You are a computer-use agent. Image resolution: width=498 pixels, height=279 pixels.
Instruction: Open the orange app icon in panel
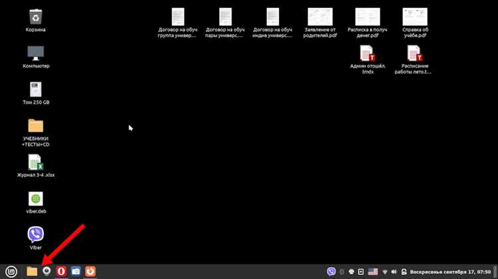click(90, 272)
